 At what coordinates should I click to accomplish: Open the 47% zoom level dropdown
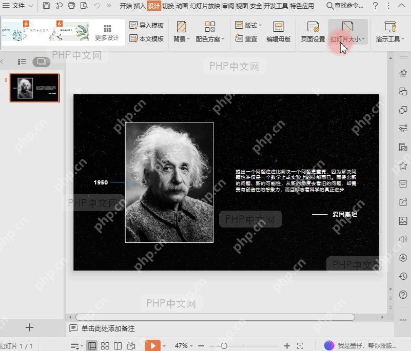(184, 346)
